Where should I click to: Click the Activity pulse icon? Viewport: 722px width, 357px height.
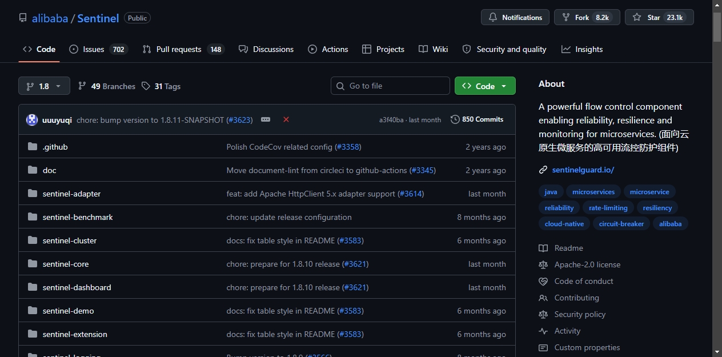pos(543,331)
